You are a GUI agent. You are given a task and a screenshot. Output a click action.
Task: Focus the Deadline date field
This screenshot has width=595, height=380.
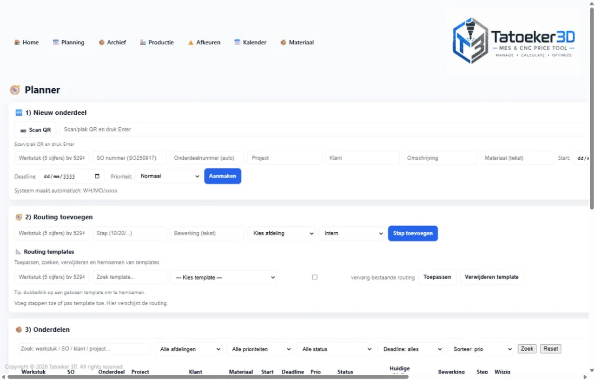pos(72,177)
